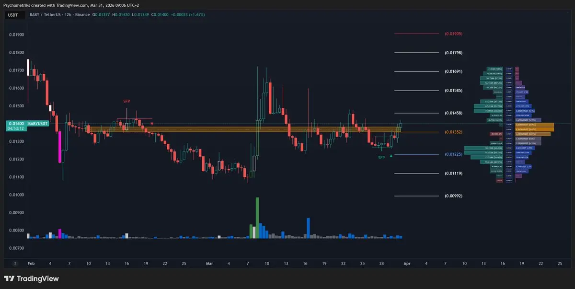
Task: Click the red SFP label above candles
Action: pyautogui.click(x=126, y=102)
